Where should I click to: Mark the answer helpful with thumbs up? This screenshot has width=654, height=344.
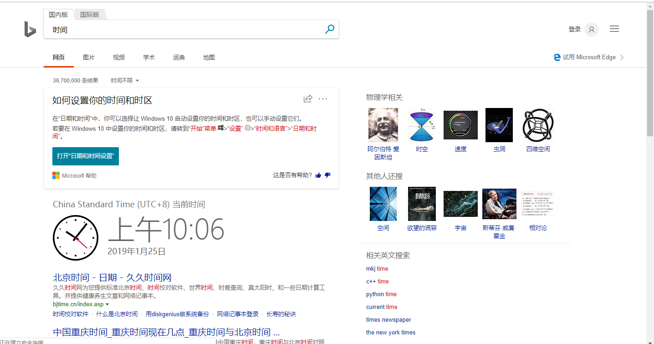(x=318, y=175)
